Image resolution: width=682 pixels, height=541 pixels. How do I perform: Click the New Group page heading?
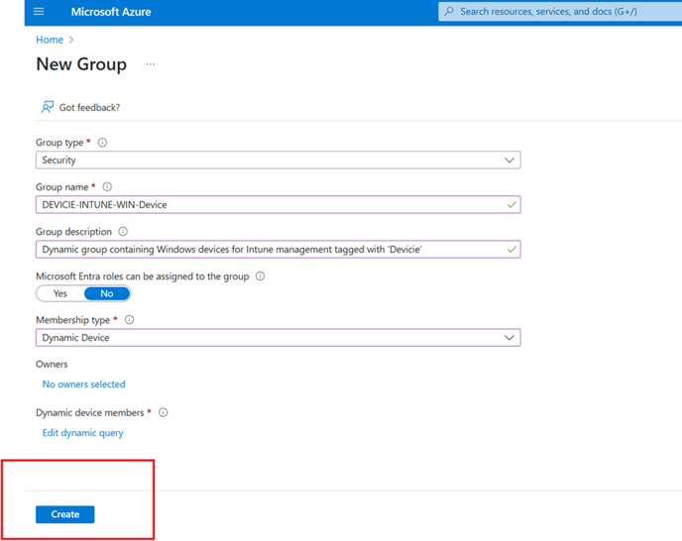tap(81, 64)
